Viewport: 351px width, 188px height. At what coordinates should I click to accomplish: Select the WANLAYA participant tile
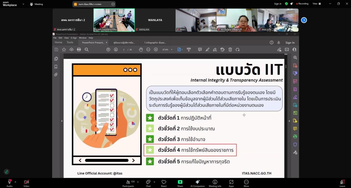[155, 20]
